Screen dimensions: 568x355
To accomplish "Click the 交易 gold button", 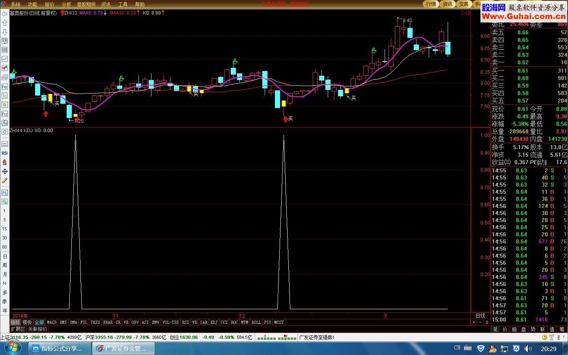I will point(464,4).
